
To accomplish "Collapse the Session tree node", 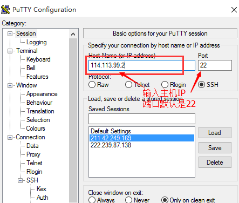I will pyautogui.click(x=10, y=33).
